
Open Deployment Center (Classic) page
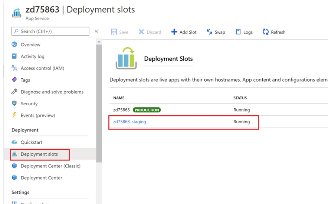pos(50,166)
